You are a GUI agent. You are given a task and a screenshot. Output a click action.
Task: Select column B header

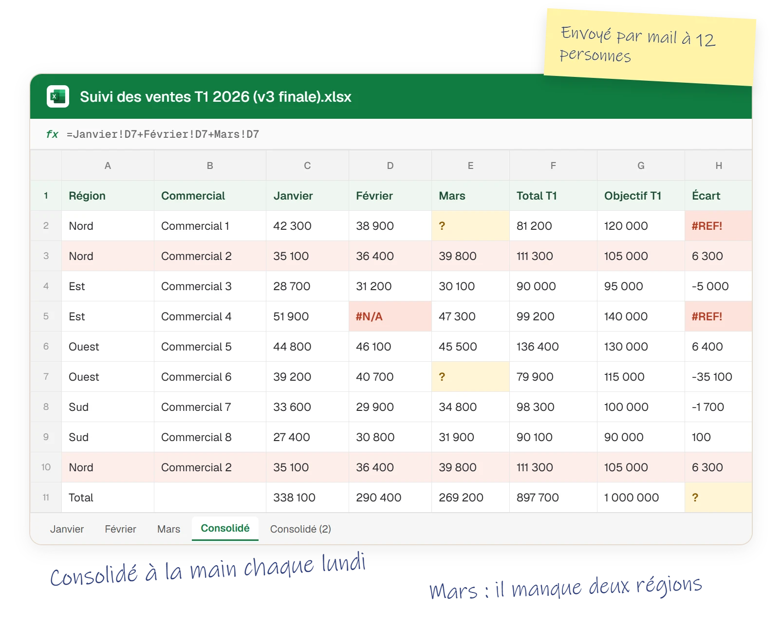click(210, 166)
